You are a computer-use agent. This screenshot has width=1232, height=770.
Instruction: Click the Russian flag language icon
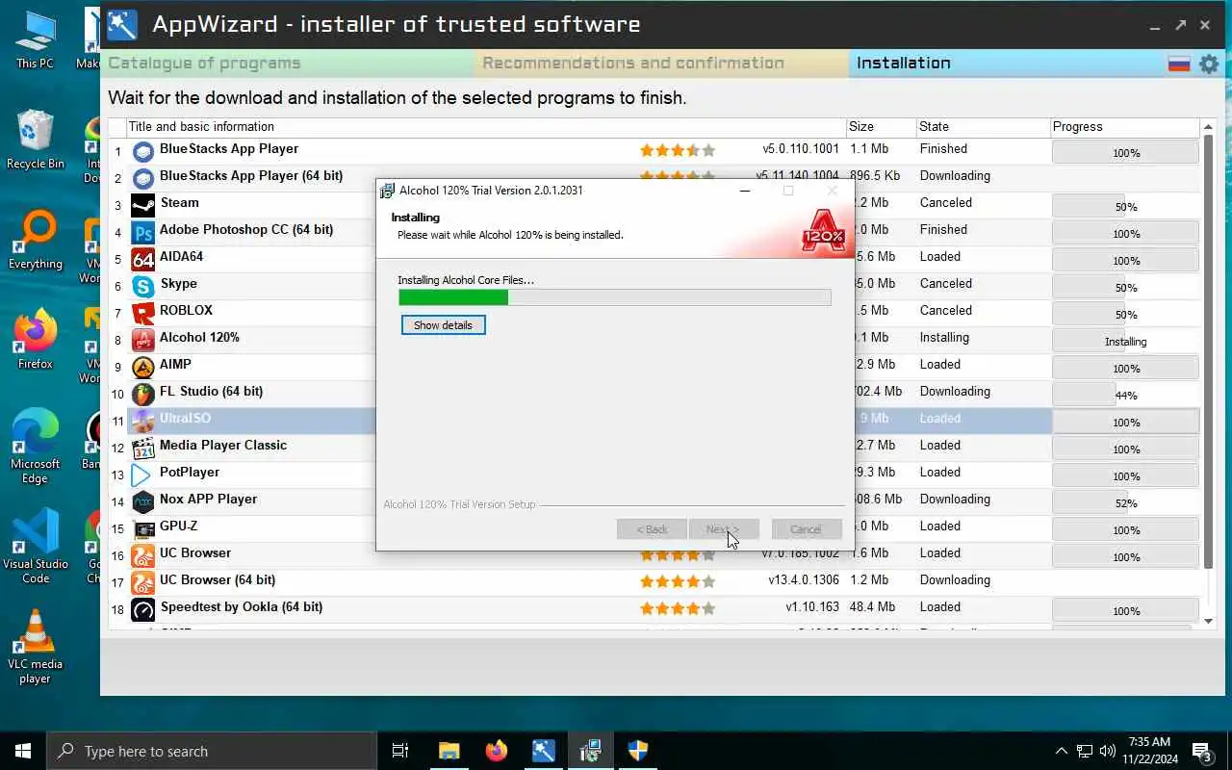(1179, 64)
